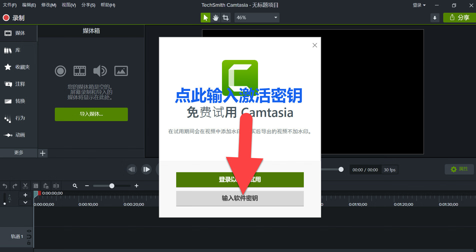Click the paste icon on the timeline toolbar
The image size is (476, 252).
[x=46, y=186]
